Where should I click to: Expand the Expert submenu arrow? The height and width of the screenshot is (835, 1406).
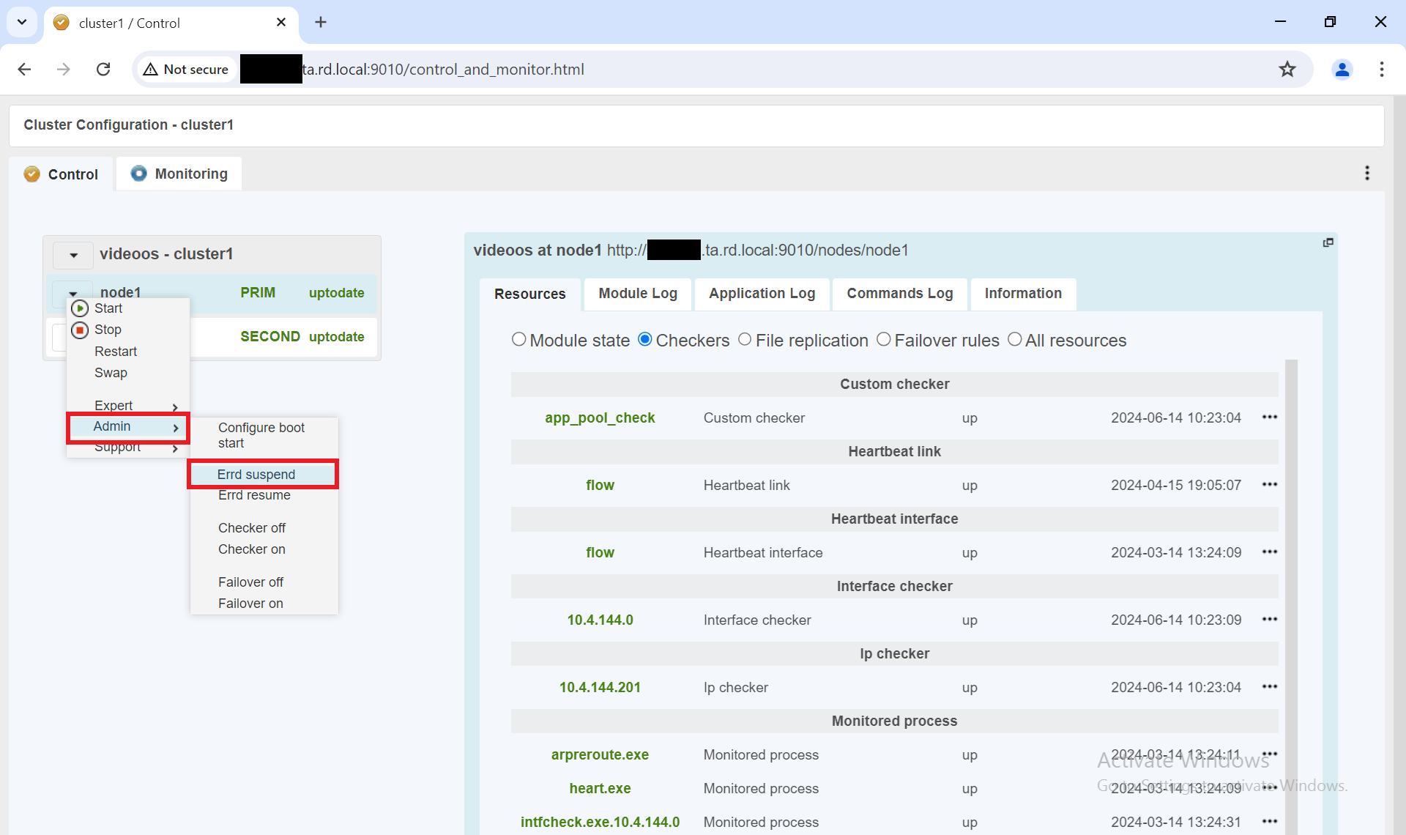[175, 407]
